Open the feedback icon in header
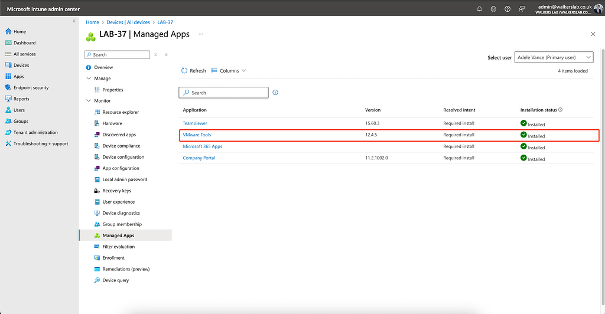Viewport: 605px width, 314px height. pos(522,9)
